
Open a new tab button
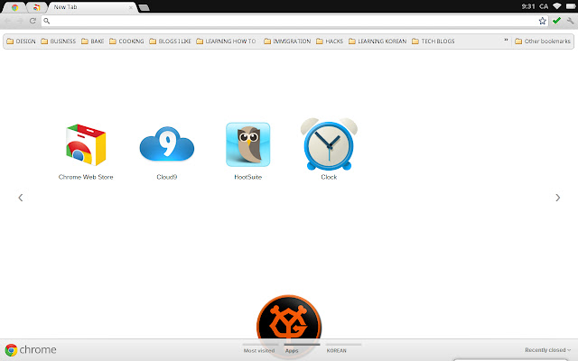pos(144,8)
